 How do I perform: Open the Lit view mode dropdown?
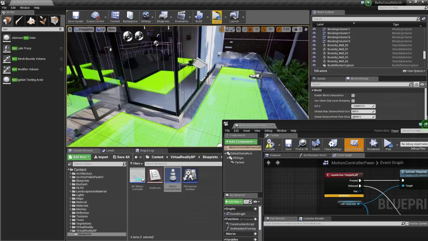pos(101,29)
